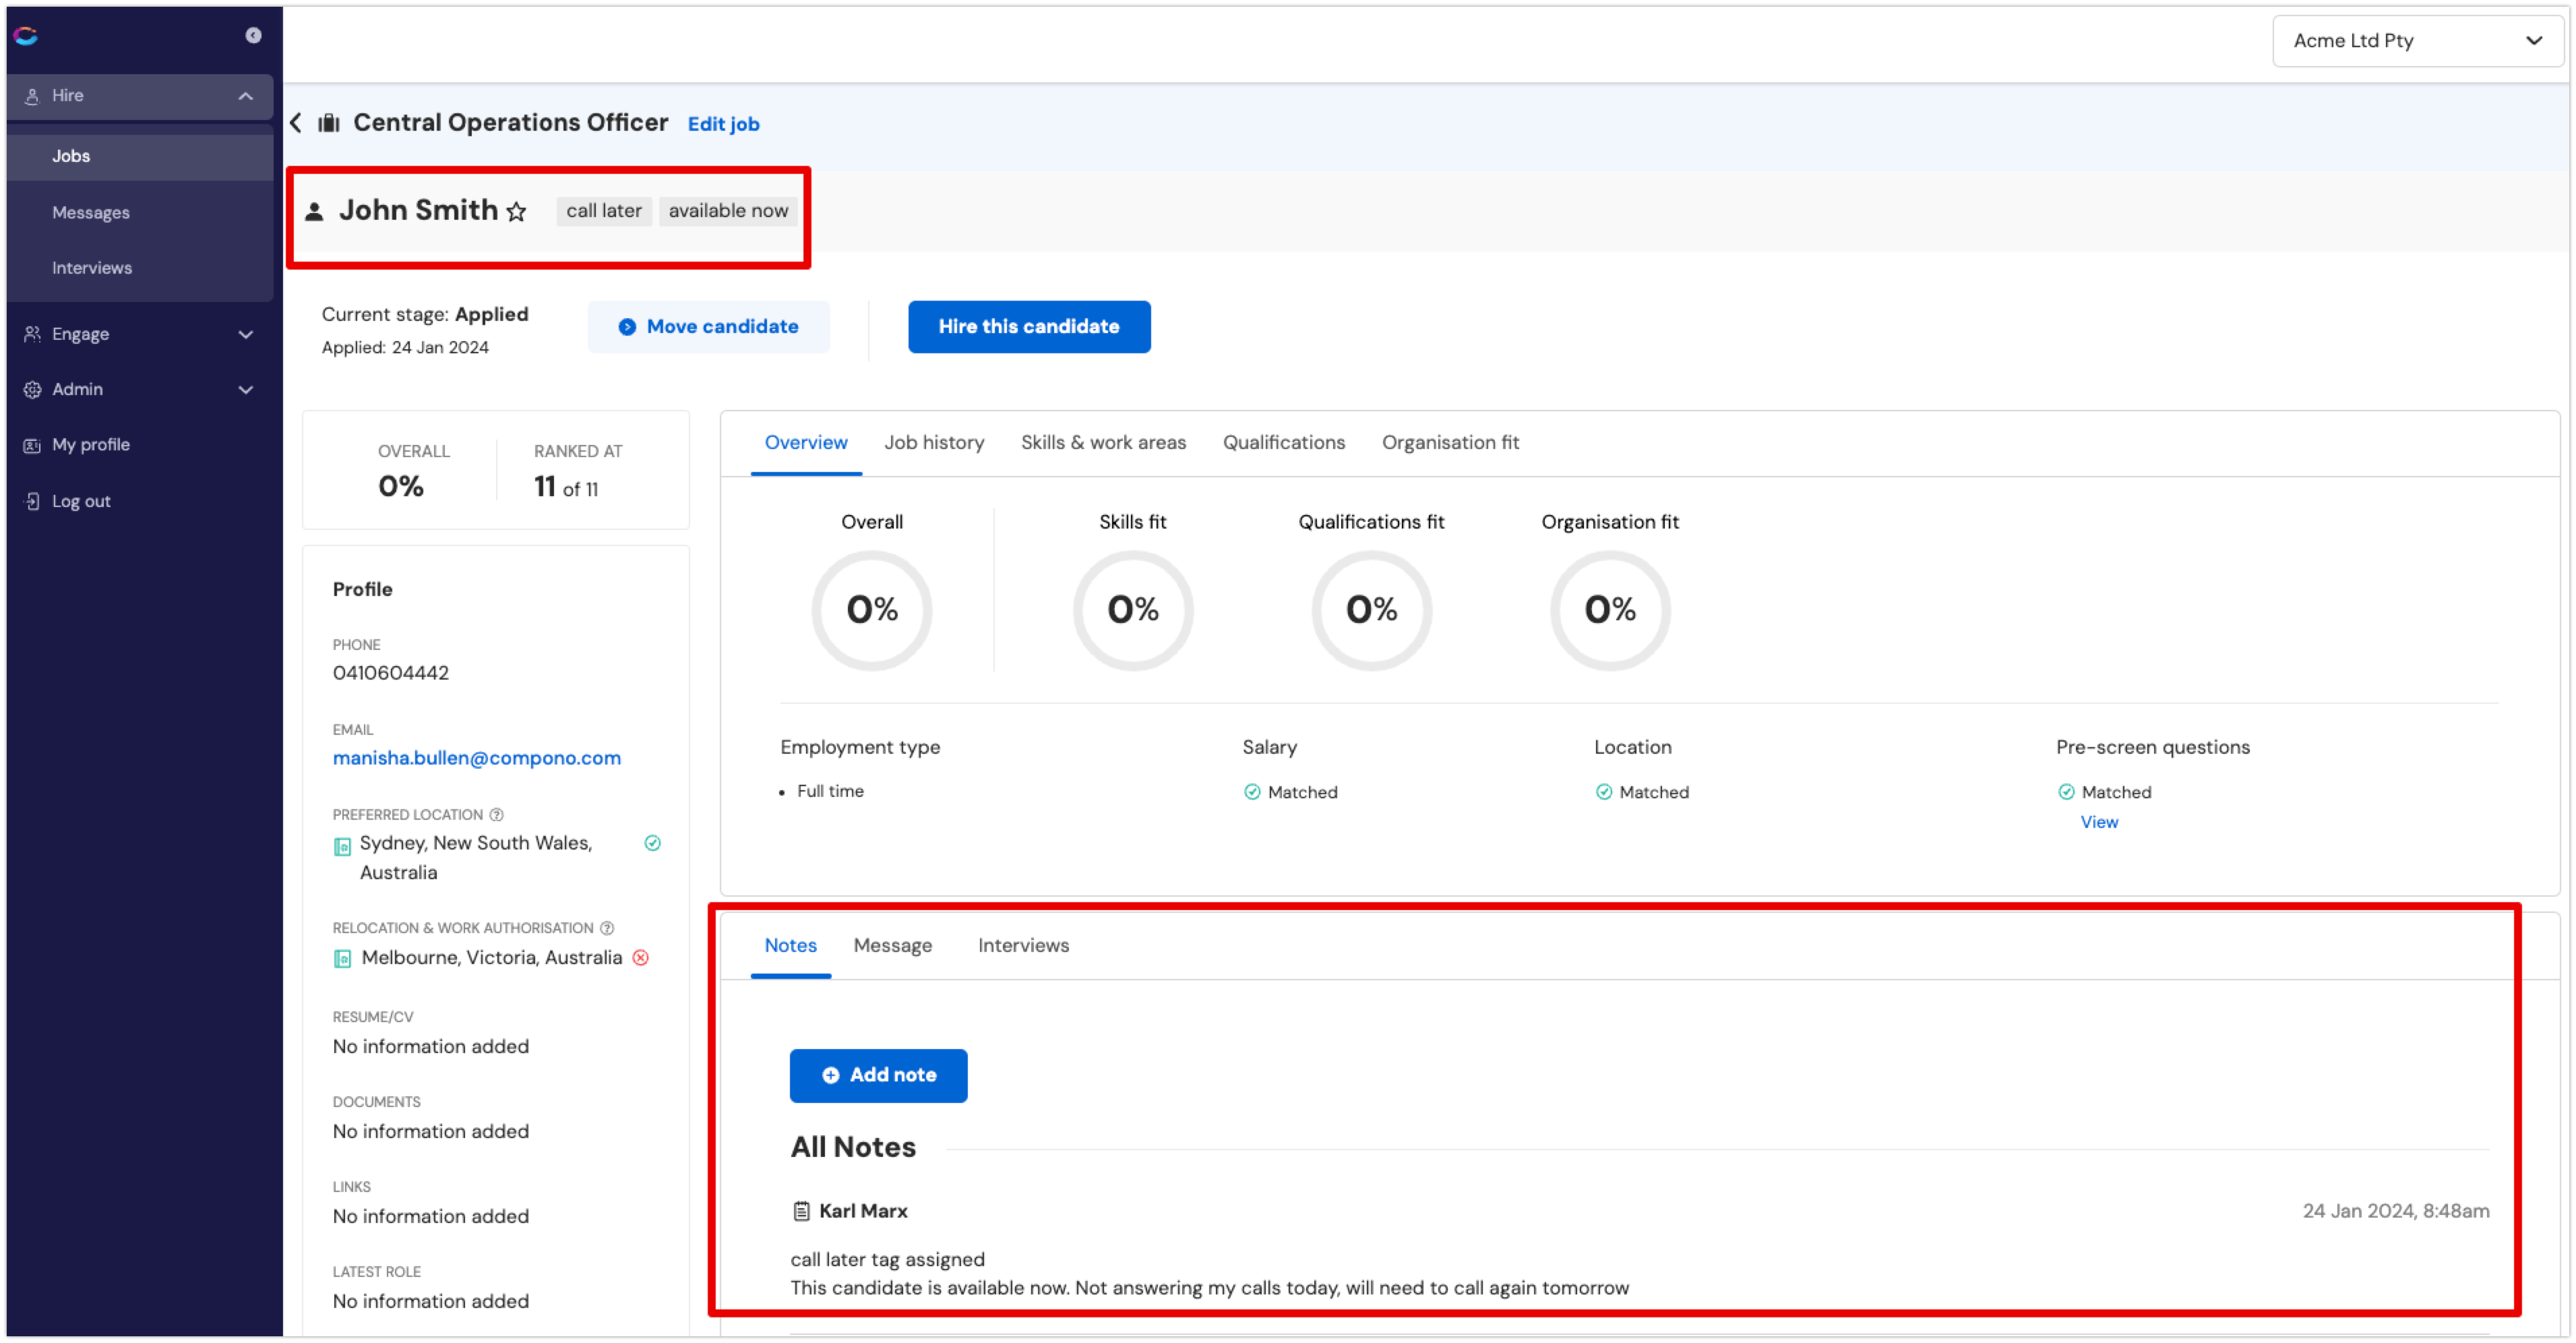The image size is (2576, 1343).
Task: Open the manisha.bullen@compono.com email link
Action: pos(477,758)
